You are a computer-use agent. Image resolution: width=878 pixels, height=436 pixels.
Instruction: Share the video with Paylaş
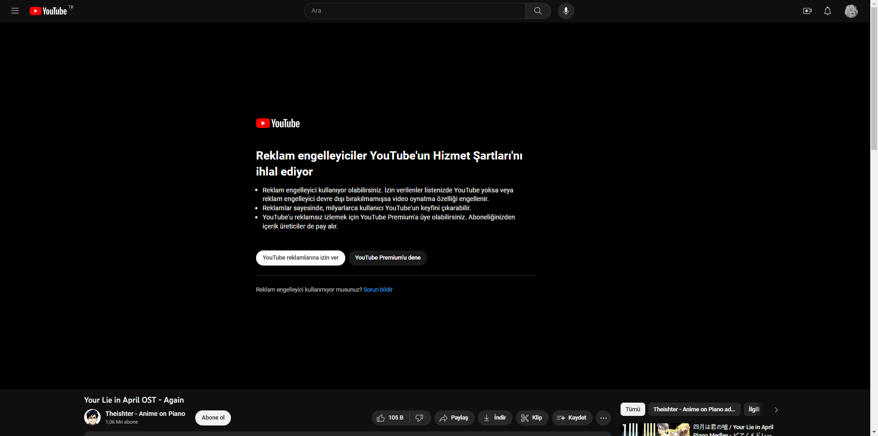[454, 418]
